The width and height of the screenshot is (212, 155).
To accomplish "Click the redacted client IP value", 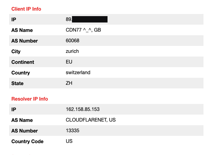I will point(87,19).
